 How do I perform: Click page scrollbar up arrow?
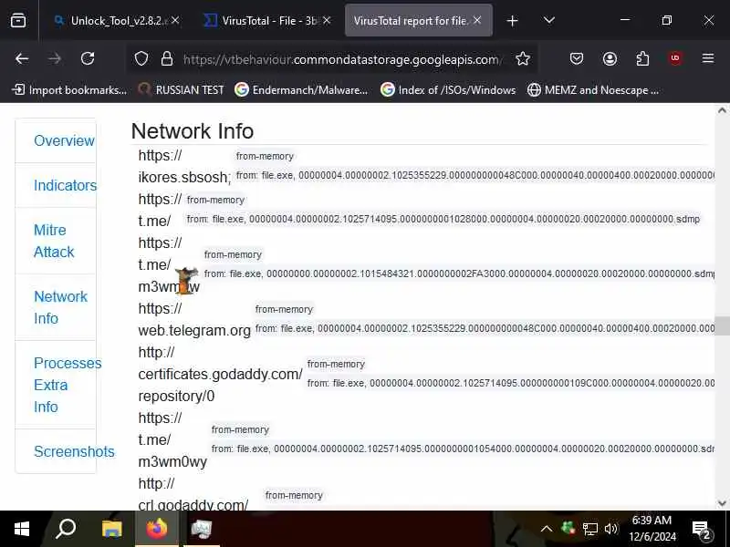(722, 110)
